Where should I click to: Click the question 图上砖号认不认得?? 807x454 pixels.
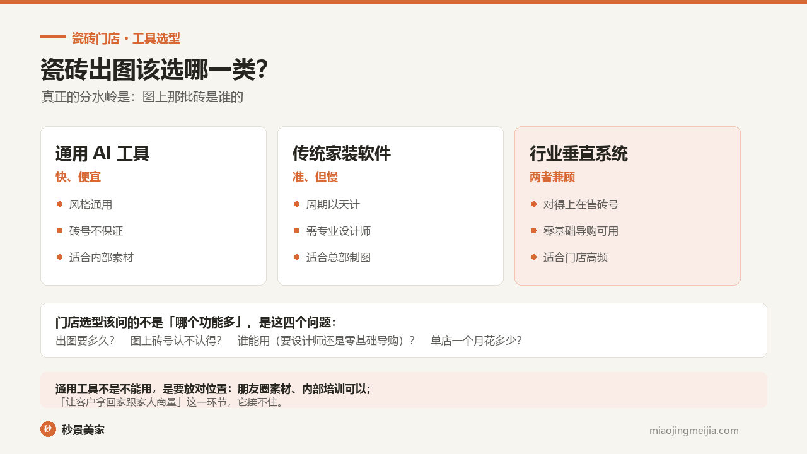coord(176,341)
